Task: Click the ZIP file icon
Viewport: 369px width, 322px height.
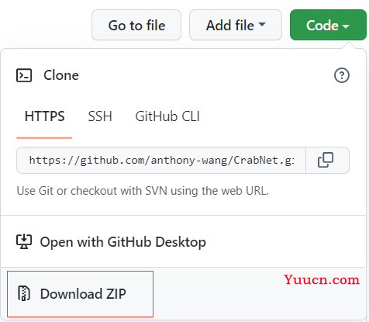Action: (x=24, y=293)
